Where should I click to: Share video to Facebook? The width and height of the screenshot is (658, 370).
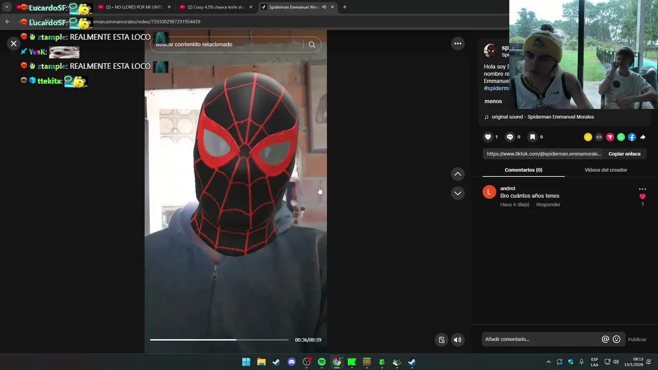(x=632, y=137)
